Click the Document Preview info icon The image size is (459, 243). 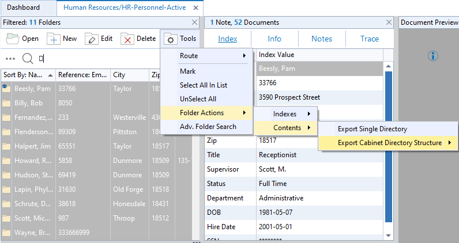pyautogui.click(x=433, y=55)
